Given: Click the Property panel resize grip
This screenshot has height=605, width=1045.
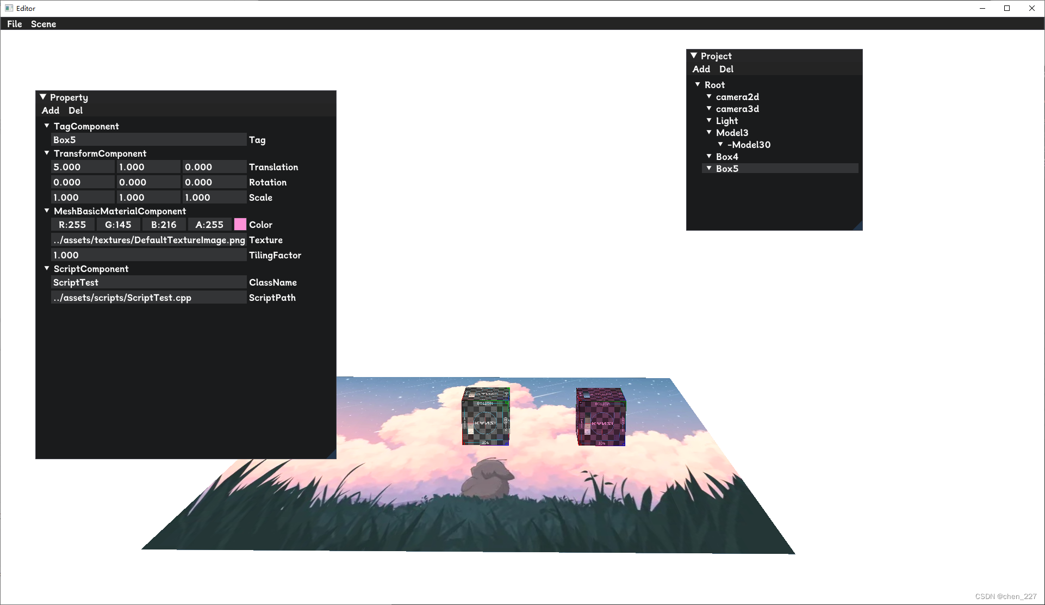Looking at the screenshot, I should point(332,455).
